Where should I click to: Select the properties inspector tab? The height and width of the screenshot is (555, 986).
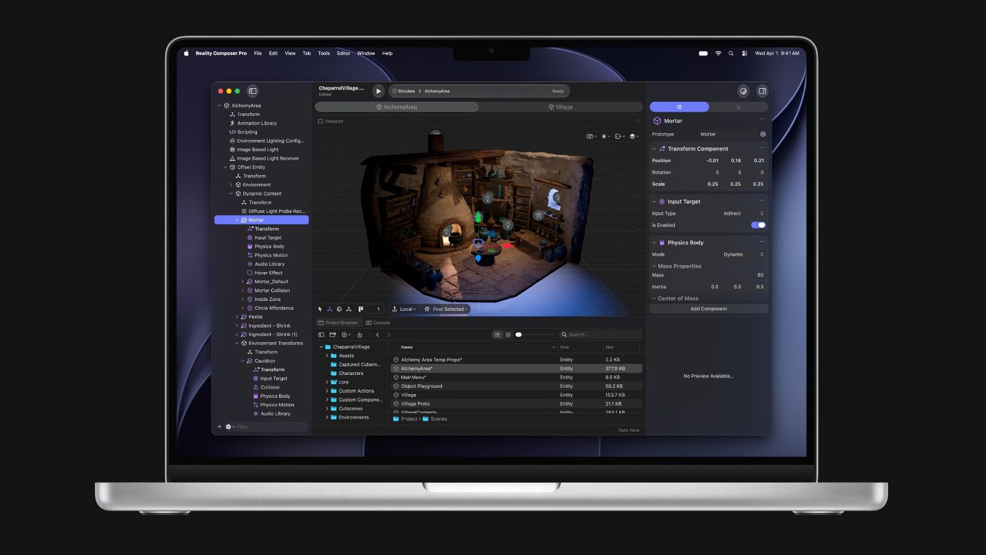click(x=679, y=107)
